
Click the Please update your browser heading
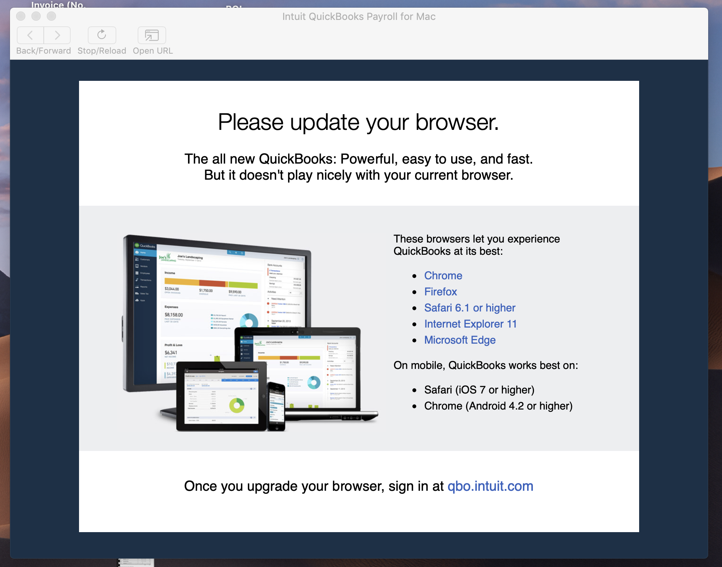pyautogui.click(x=358, y=123)
